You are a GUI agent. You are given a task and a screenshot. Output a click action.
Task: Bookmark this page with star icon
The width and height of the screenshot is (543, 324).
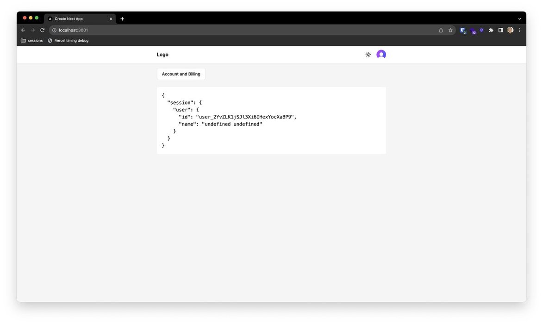coord(450,30)
